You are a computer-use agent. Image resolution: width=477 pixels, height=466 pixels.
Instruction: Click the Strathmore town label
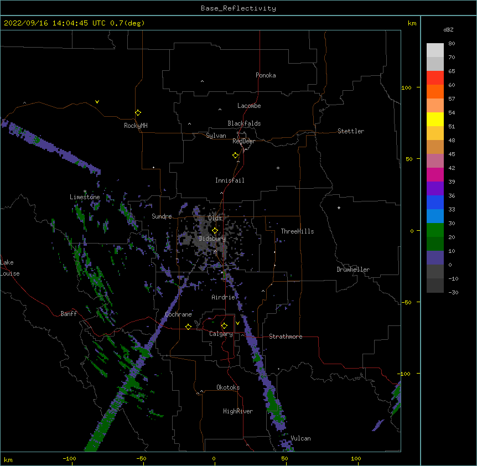tap(286, 336)
